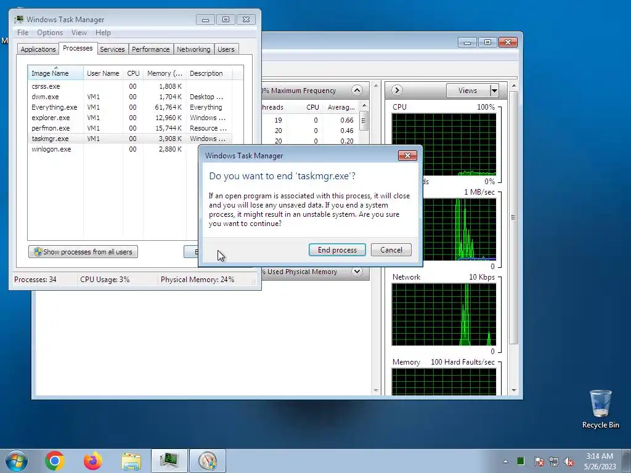Select the Task Manager taskbar button
This screenshot has width=631, height=473.
click(x=169, y=461)
